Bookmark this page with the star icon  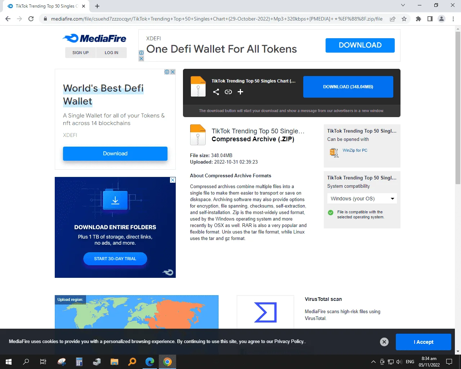[404, 19]
